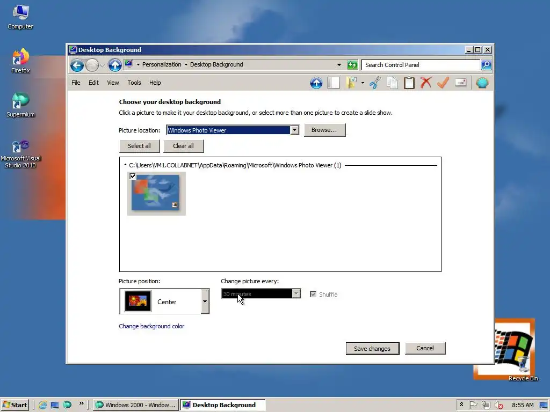This screenshot has width=550, height=412.
Task: Click the Copy pages icon
Action: 392,83
